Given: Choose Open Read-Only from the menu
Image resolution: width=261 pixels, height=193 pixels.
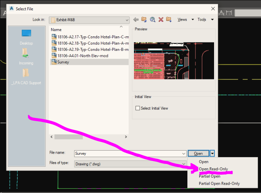Looking at the screenshot, I should point(213,169).
